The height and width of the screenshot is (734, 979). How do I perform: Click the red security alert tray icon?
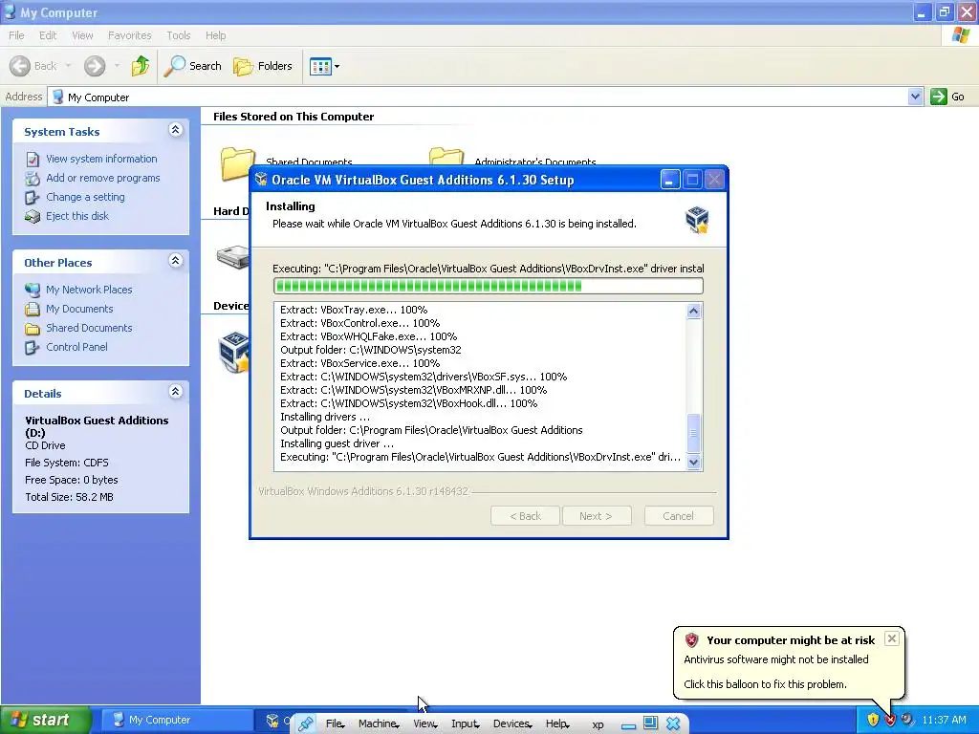tap(890, 721)
